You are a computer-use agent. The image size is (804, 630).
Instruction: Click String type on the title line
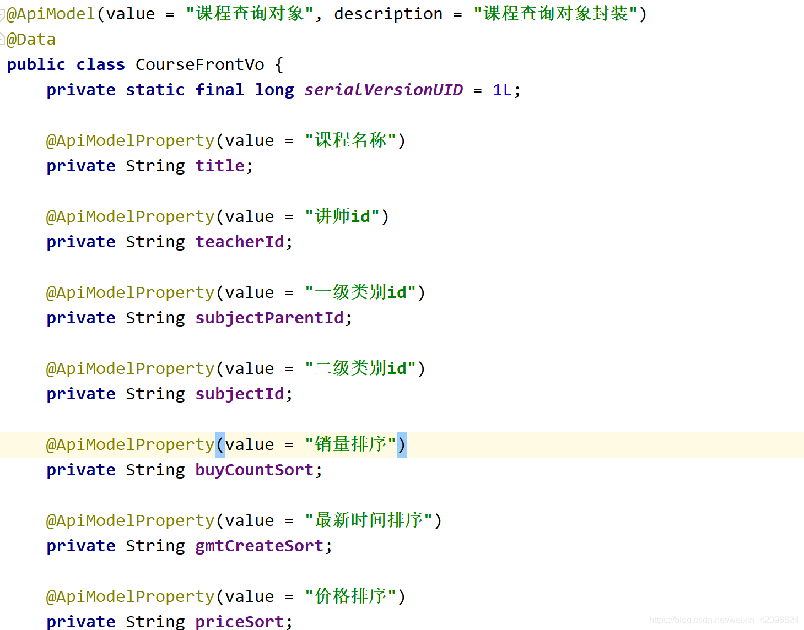[155, 166]
